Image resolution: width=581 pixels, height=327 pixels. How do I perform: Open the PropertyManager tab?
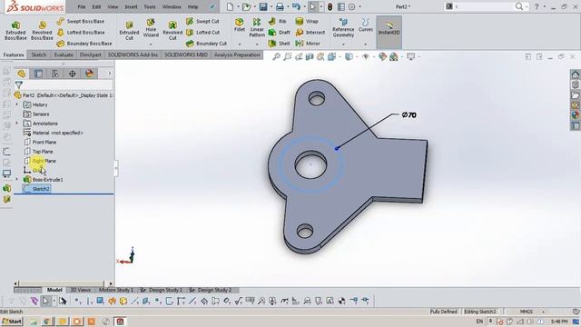pyautogui.click(x=38, y=74)
